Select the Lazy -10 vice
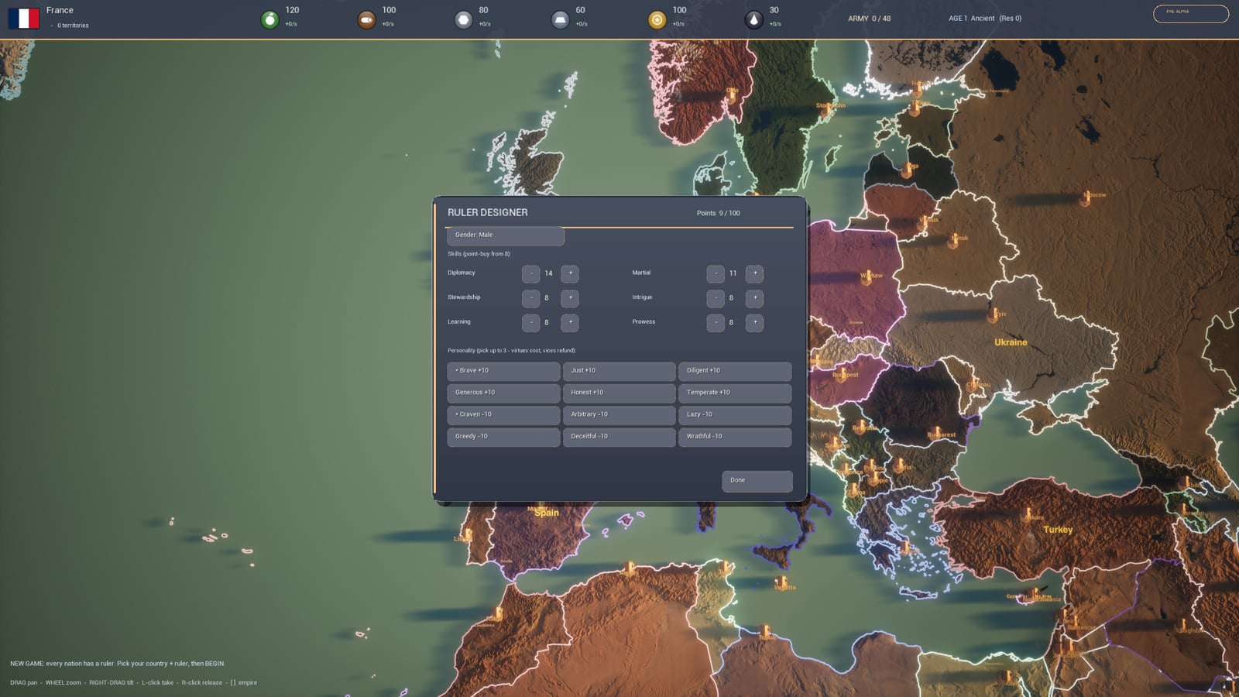 735,415
